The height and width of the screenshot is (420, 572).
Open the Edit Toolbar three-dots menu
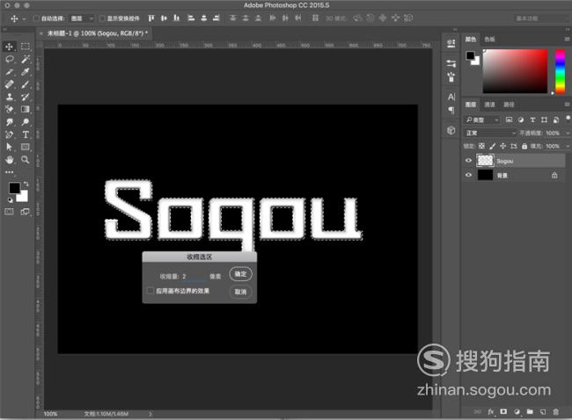click(10, 172)
